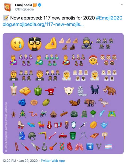Click the black cat emoji
The image size is (126, 165).
pyautogui.click(x=95, y=89)
